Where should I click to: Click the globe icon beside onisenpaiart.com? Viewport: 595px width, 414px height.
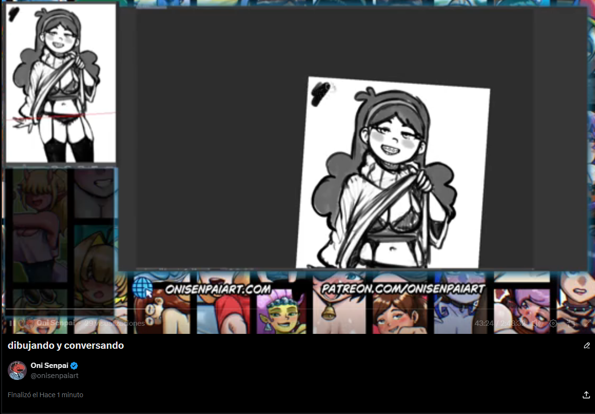[142, 288]
